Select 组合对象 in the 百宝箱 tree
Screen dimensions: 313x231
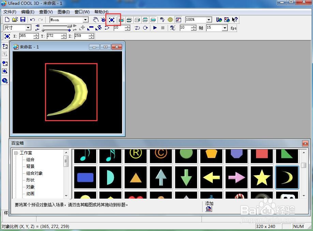34,173
